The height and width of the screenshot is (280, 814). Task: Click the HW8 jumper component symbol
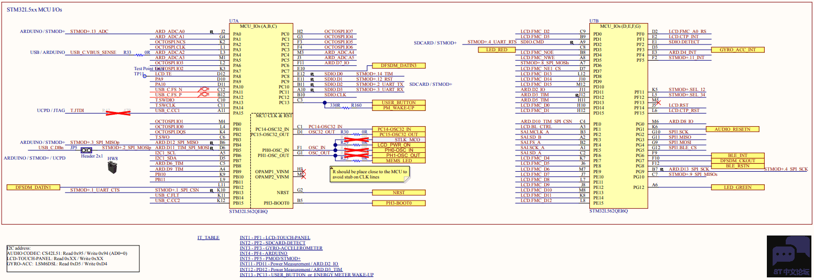[113, 167]
